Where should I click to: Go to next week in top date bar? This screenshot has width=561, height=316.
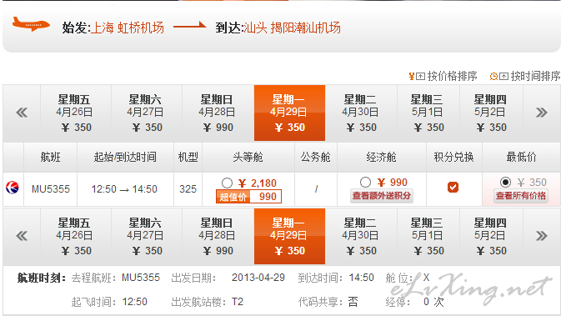(541, 113)
